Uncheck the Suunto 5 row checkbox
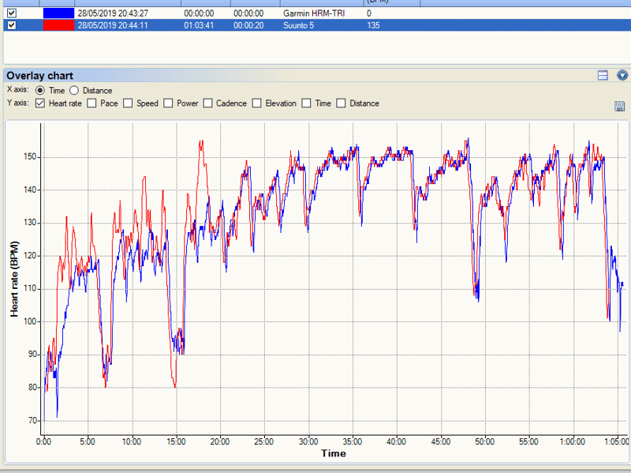The height and width of the screenshot is (473, 631). [12, 25]
